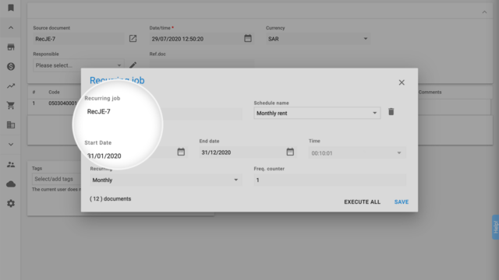The height and width of the screenshot is (280, 499).
Task: Click the edit pencil next to Responsible
Action: coord(133,65)
